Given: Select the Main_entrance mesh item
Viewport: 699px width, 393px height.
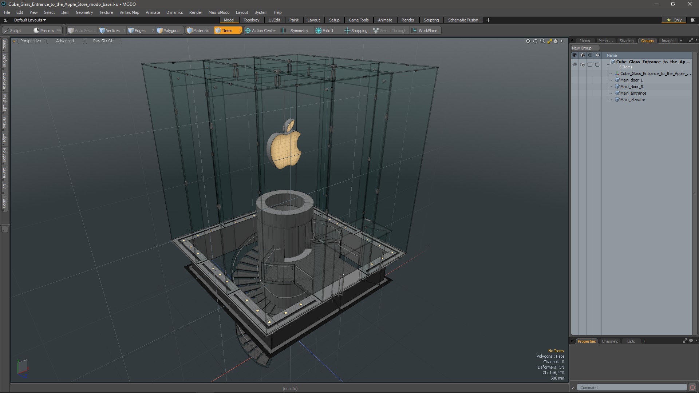Looking at the screenshot, I should 633,93.
